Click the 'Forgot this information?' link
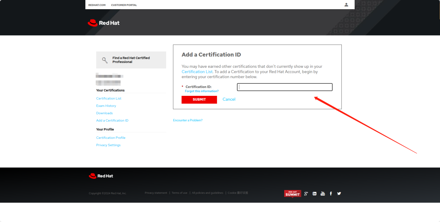 (202, 91)
